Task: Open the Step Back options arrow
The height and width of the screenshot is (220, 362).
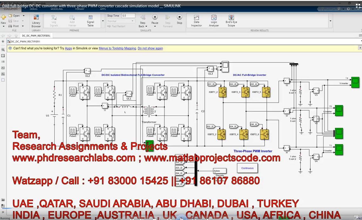Action: [146, 26]
